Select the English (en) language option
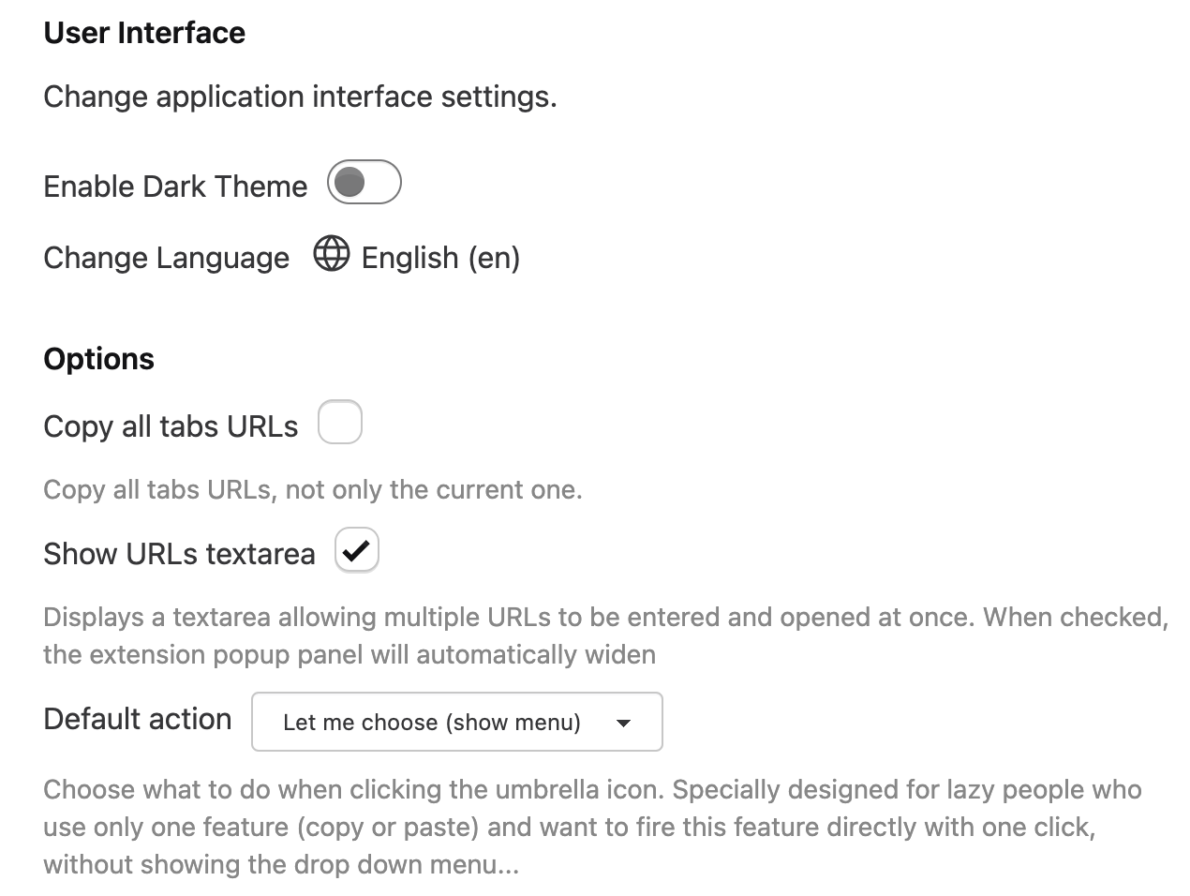 coord(440,258)
